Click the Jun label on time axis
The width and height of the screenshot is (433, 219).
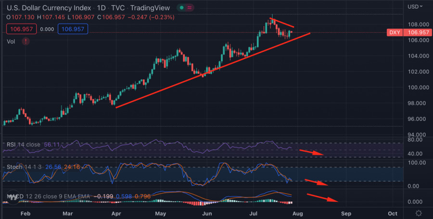tap(207, 214)
